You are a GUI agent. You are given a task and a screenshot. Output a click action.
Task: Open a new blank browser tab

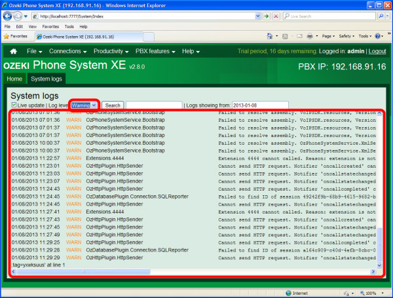click(x=149, y=37)
